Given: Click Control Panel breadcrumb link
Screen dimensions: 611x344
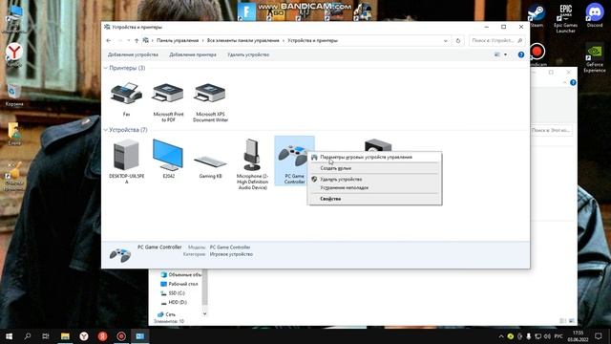Looking at the screenshot, I should click(178, 40).
